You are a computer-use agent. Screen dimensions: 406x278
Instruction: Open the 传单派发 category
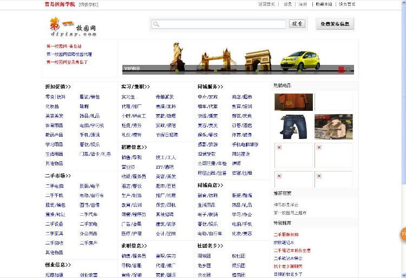click(x=165, y=97)
